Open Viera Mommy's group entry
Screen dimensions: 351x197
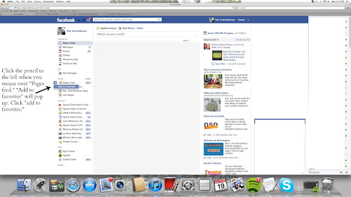point(73,121)
